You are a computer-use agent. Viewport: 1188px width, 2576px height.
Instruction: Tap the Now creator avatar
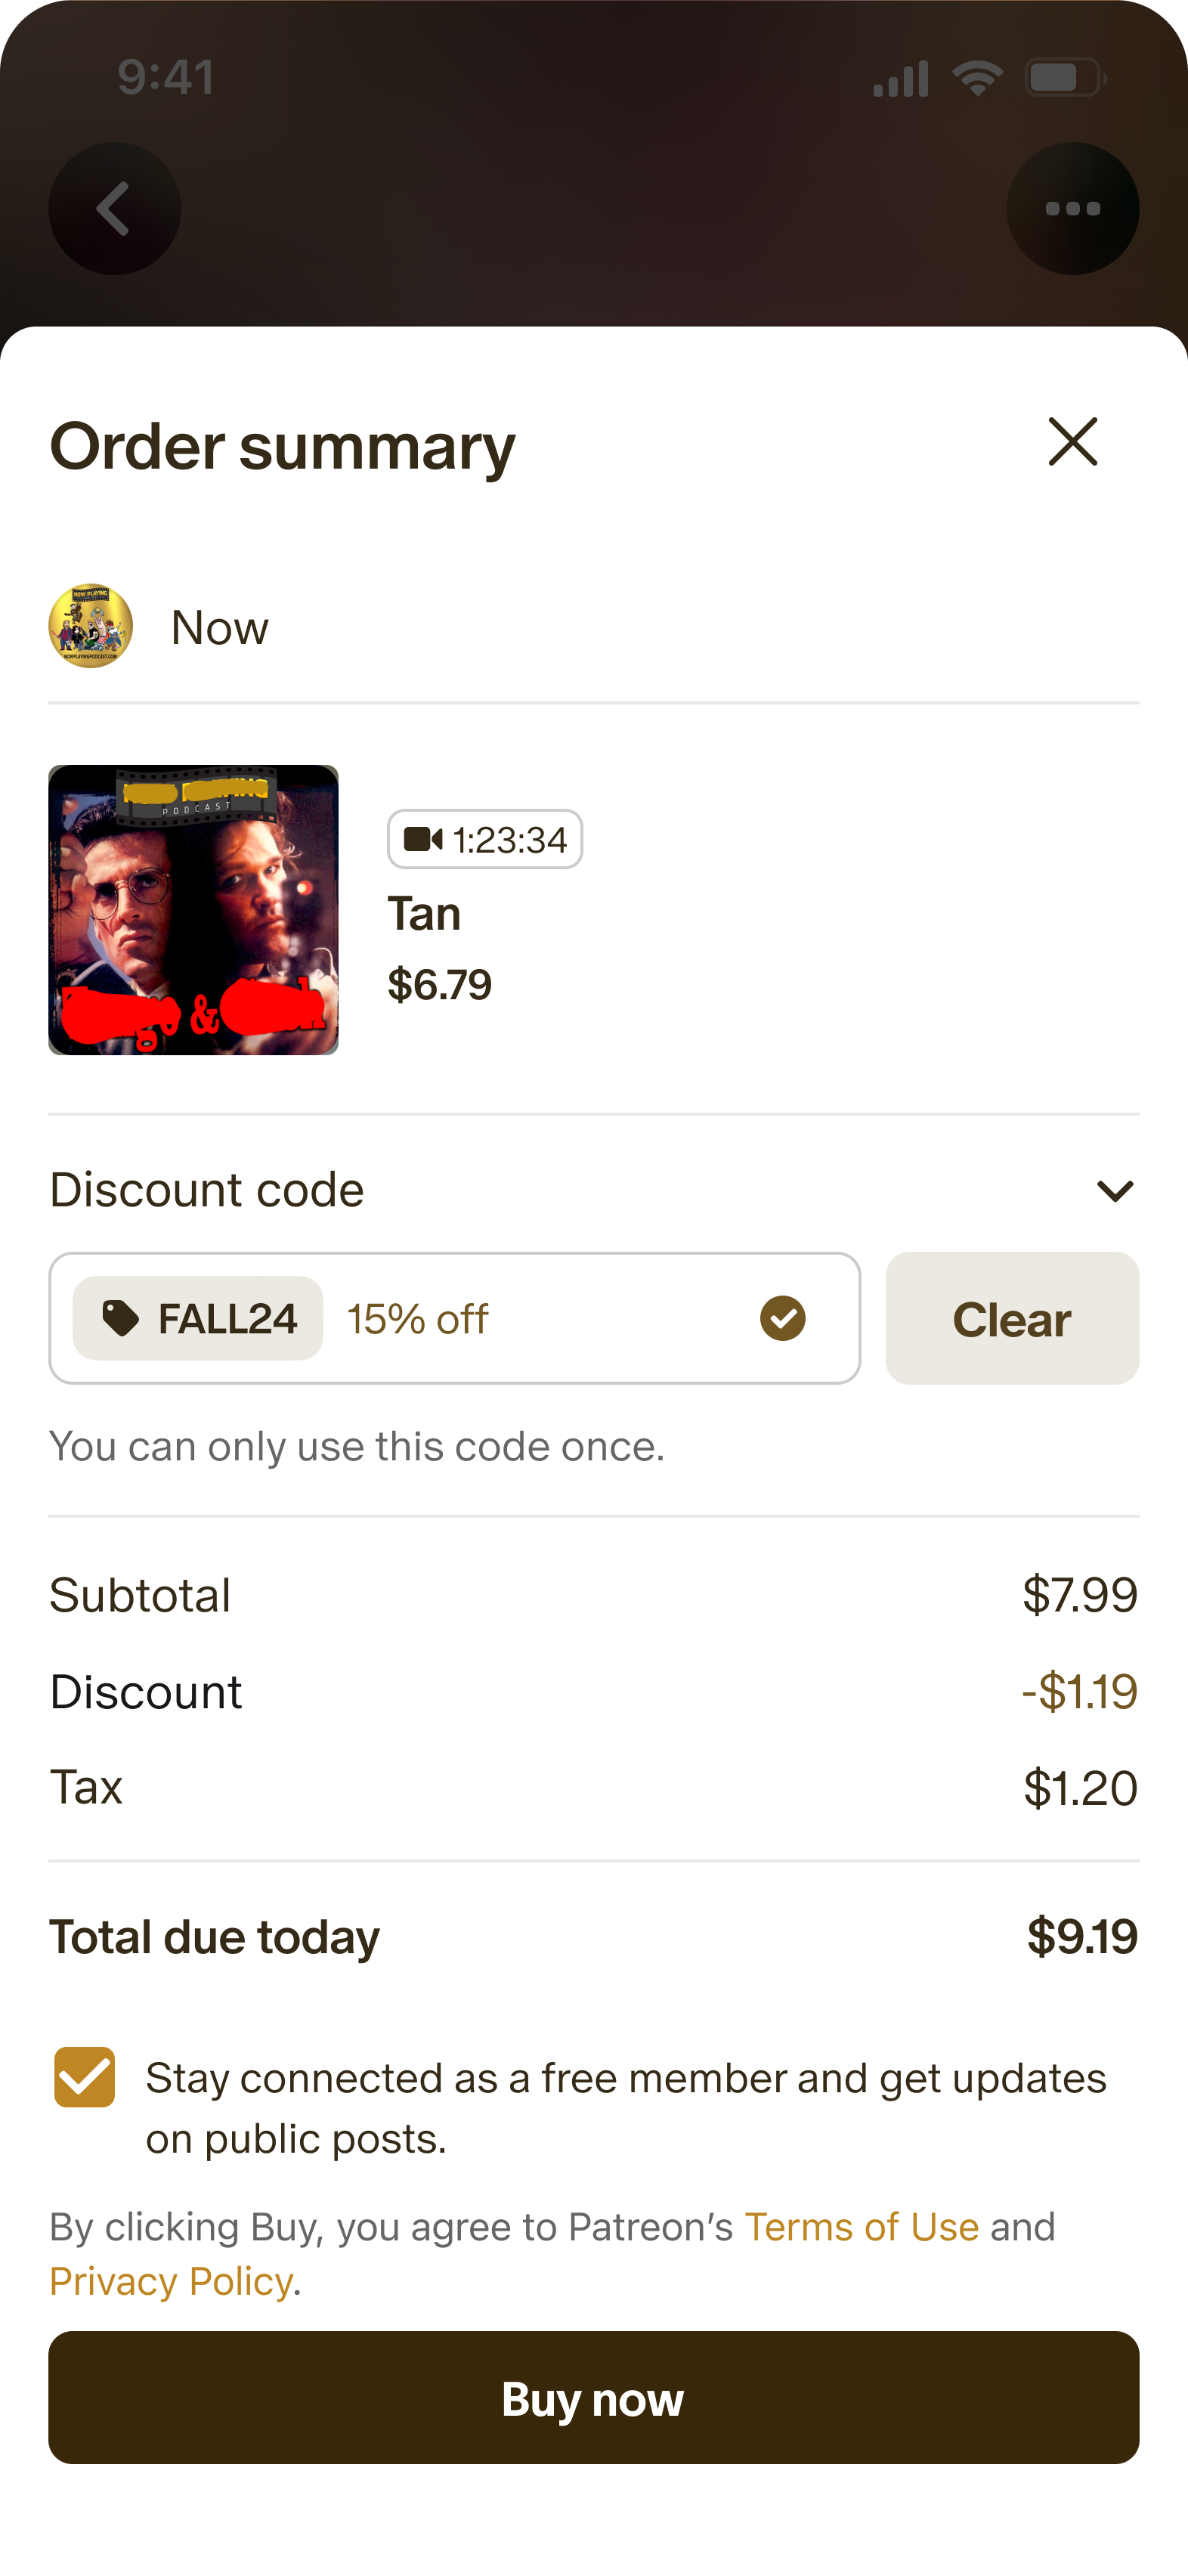91,626
